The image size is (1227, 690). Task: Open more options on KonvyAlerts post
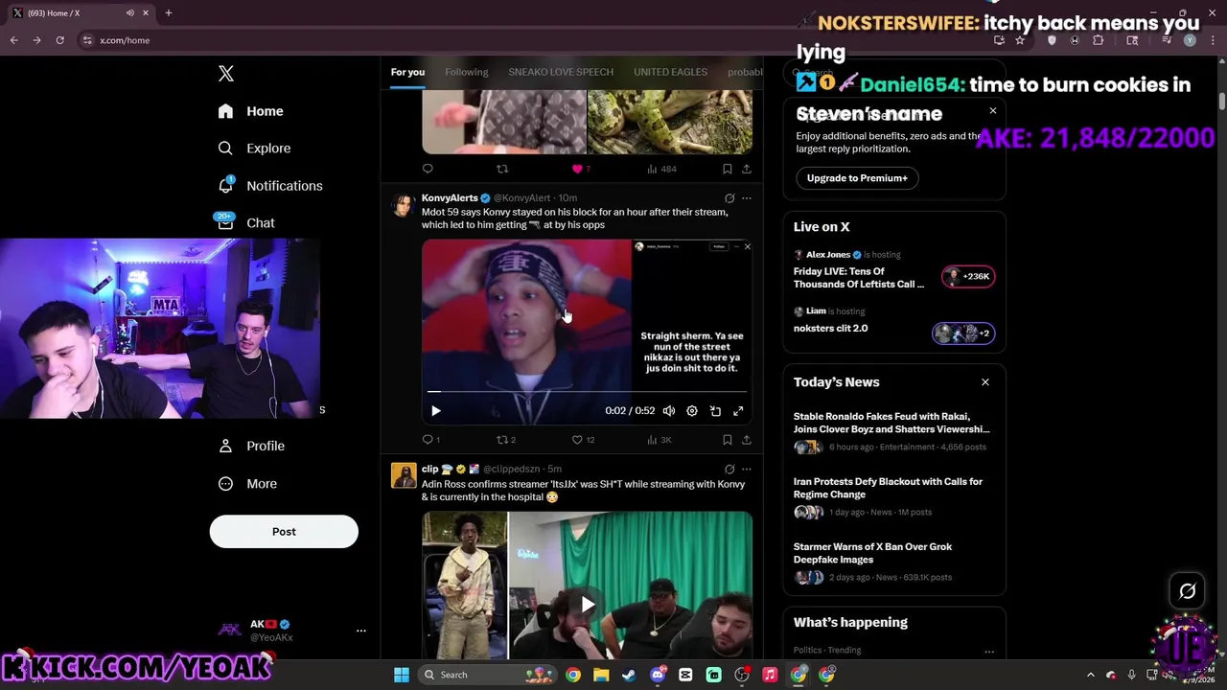[x=747, y=198]
